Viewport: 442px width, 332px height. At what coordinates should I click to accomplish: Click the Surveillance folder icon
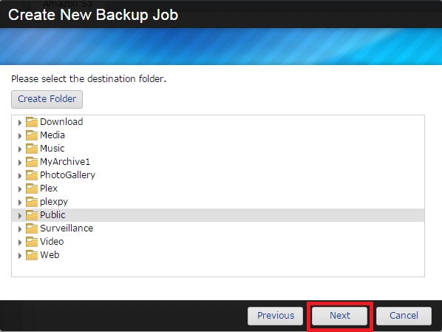[x=32, y=228]
